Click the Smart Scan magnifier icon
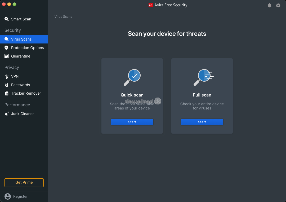The width and height of the screenshot is (286, 202). (x=7, y=19)
